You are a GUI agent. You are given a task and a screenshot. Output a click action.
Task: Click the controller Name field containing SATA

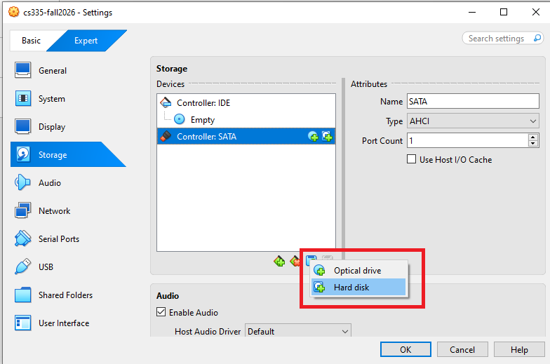pyautogui.click(x=473, y=101)
